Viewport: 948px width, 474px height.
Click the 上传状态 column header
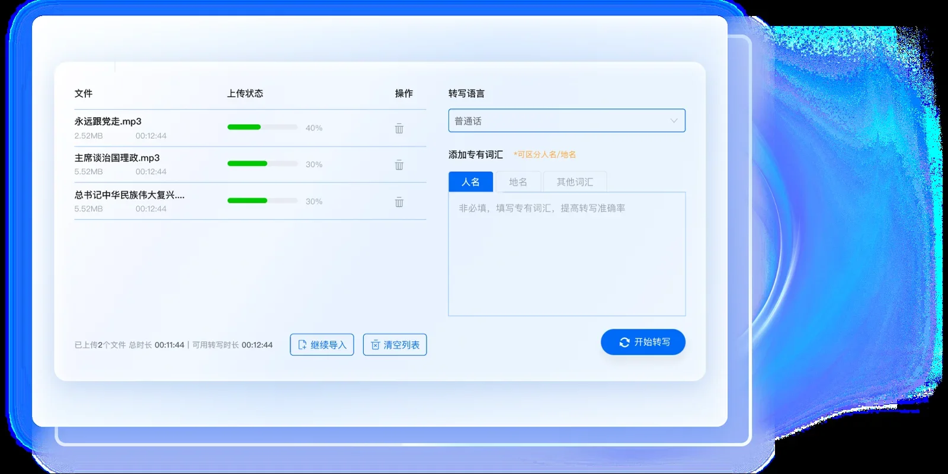coord(245,94)
